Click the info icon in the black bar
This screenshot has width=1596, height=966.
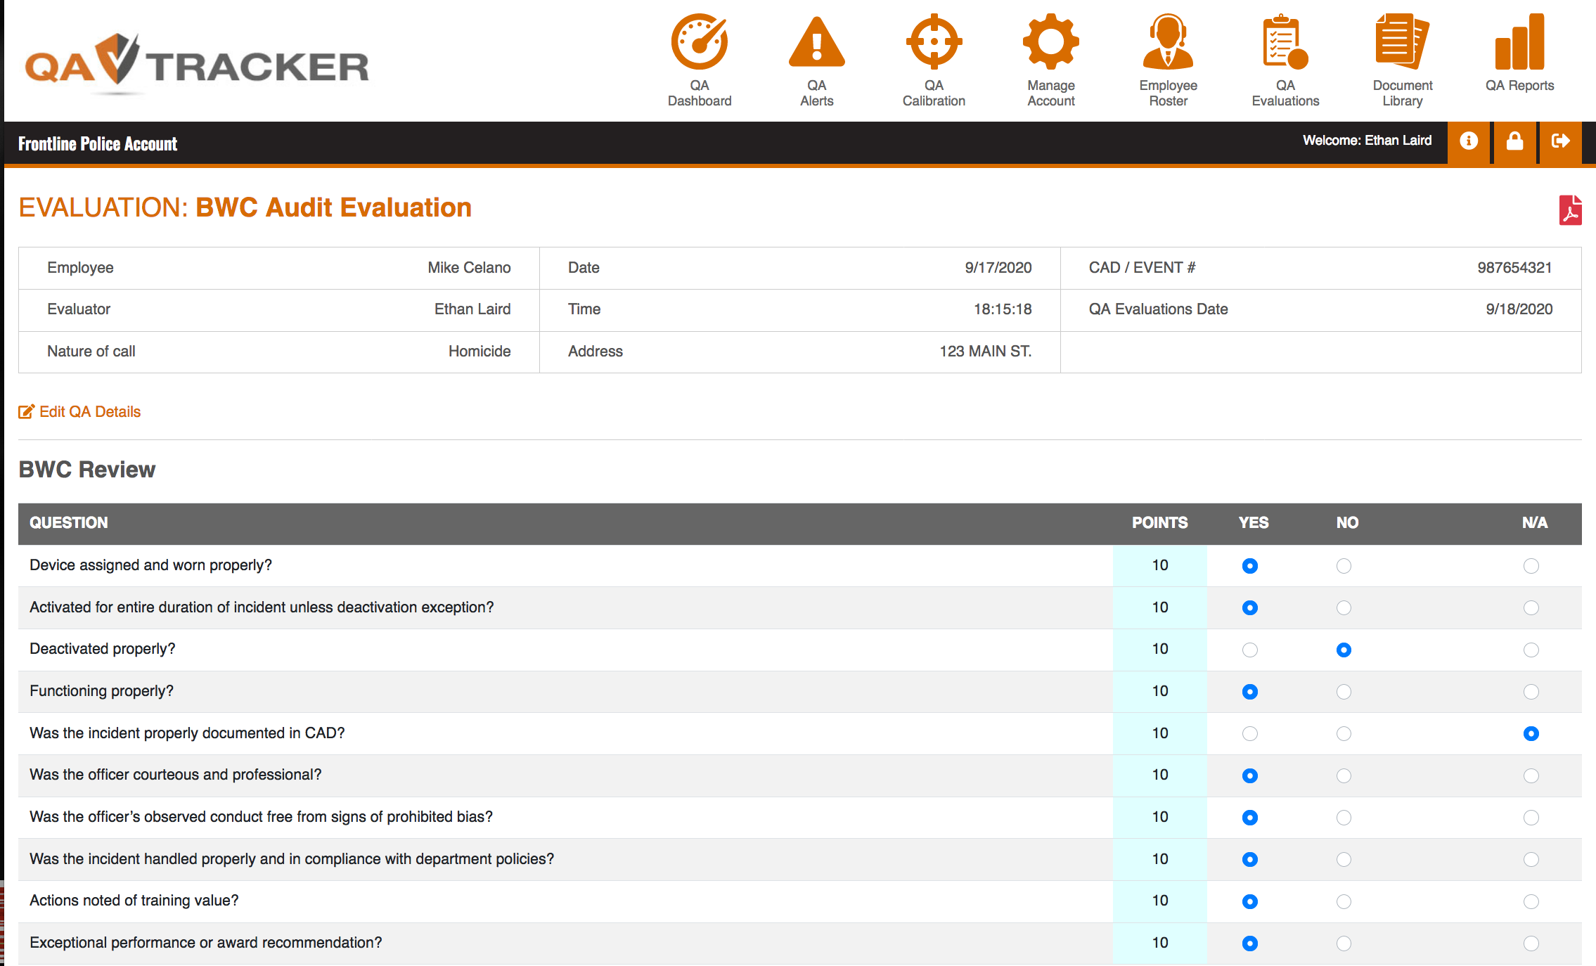1469,142
